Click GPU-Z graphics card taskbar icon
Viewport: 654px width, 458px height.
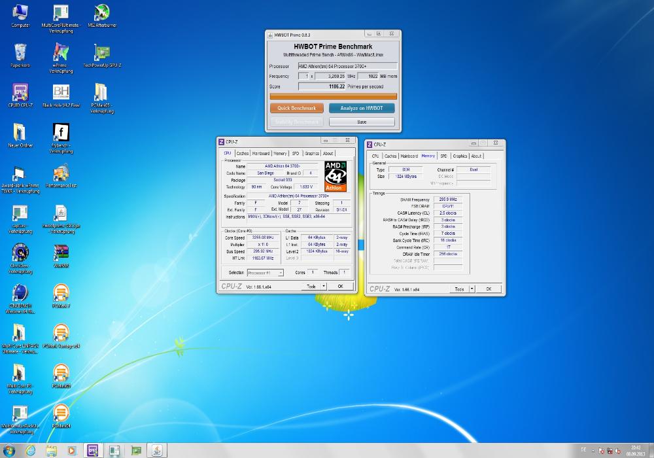pos(136,451)
